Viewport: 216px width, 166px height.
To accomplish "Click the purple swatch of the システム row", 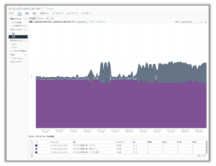I will [36, 145].
